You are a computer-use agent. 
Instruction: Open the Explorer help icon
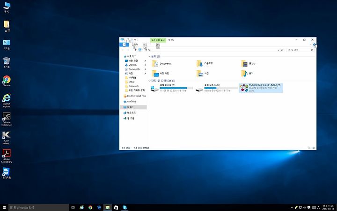click(x=315, y=45)
